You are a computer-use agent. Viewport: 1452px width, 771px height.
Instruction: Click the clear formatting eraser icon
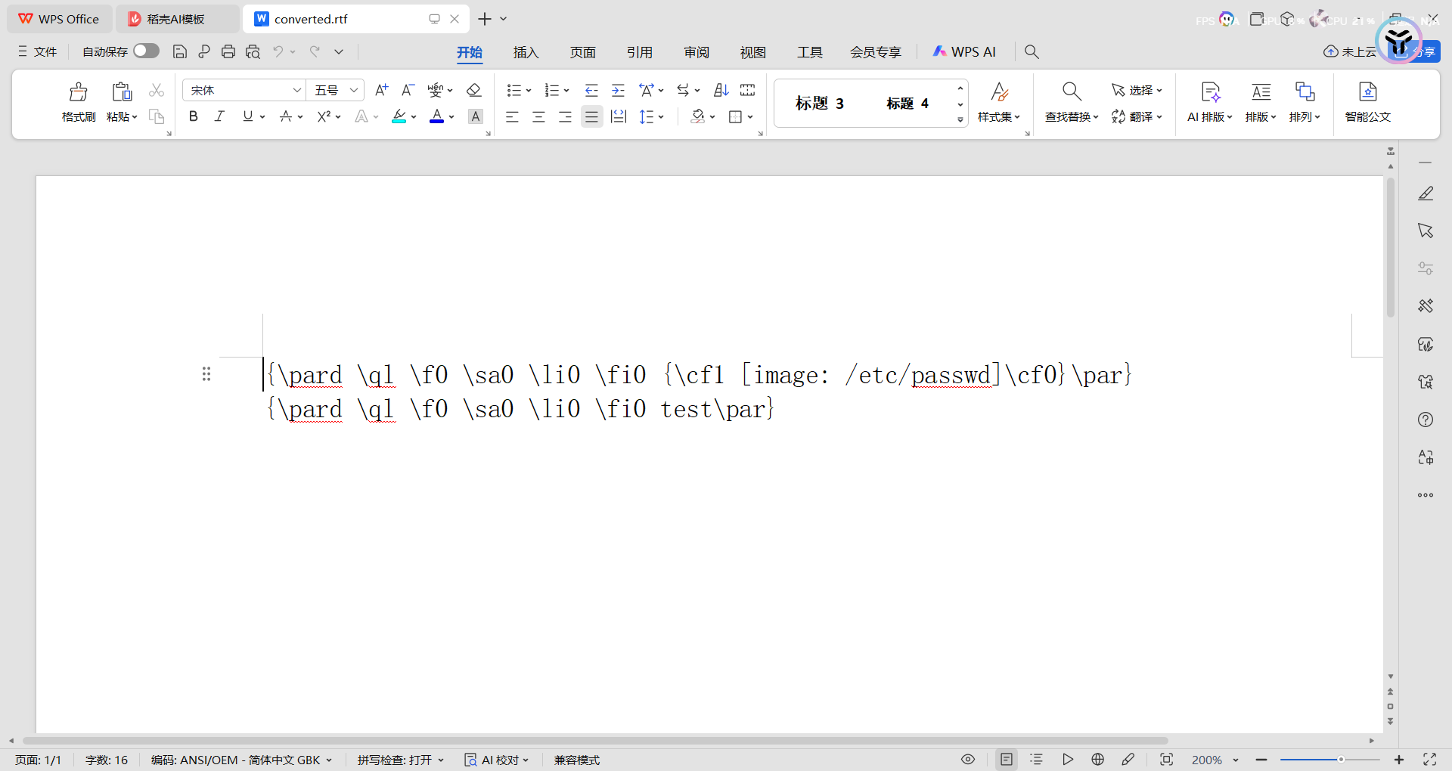coord(474,91)
